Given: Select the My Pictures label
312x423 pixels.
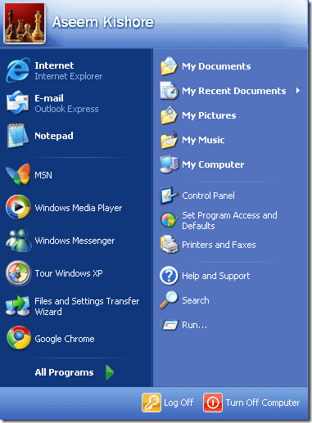Looking at the screenshot, I should click(x=209, y=115).
